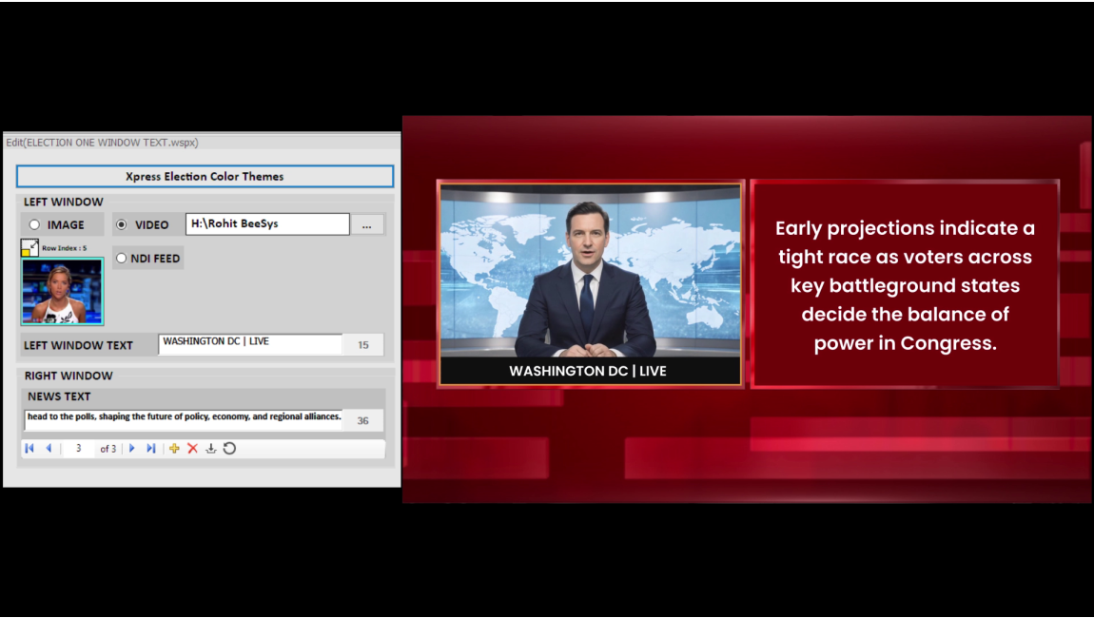1094x618 pixels.
Task: Edit the LEFT WINDOW TEXT field
Action: pyautogui.click(x=250, y=344)
